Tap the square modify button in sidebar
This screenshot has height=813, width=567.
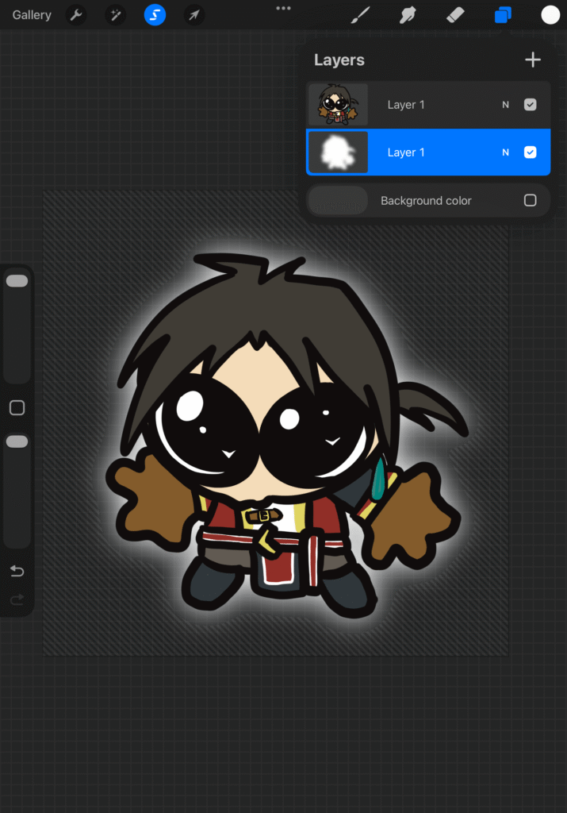[17, 408]
